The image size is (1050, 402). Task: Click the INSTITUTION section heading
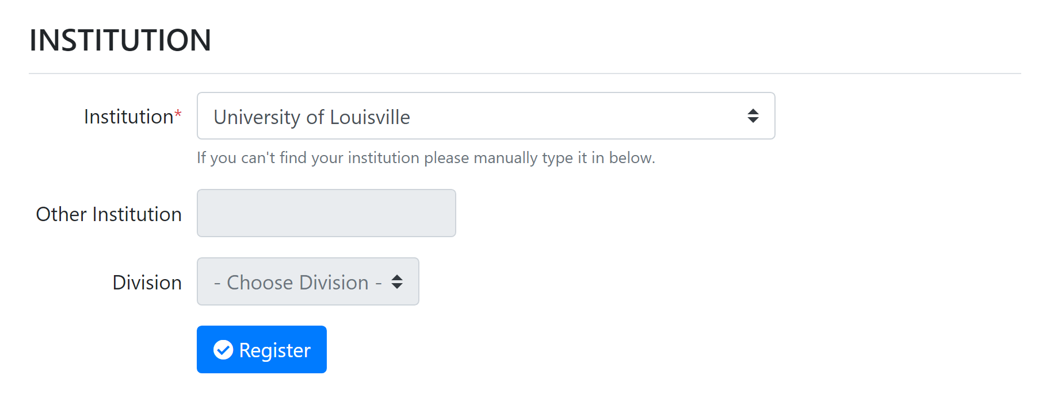click(120, 40)
